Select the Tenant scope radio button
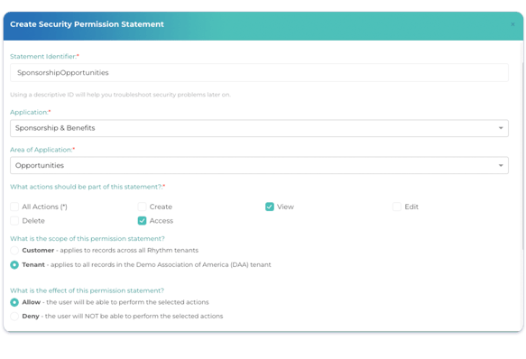 coord(14,264)
